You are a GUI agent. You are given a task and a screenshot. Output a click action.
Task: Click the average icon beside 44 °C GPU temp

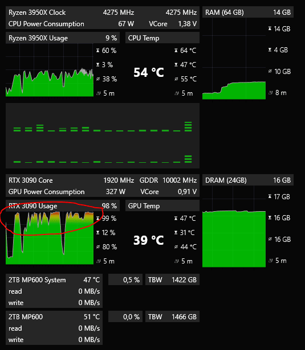(176, 246)
